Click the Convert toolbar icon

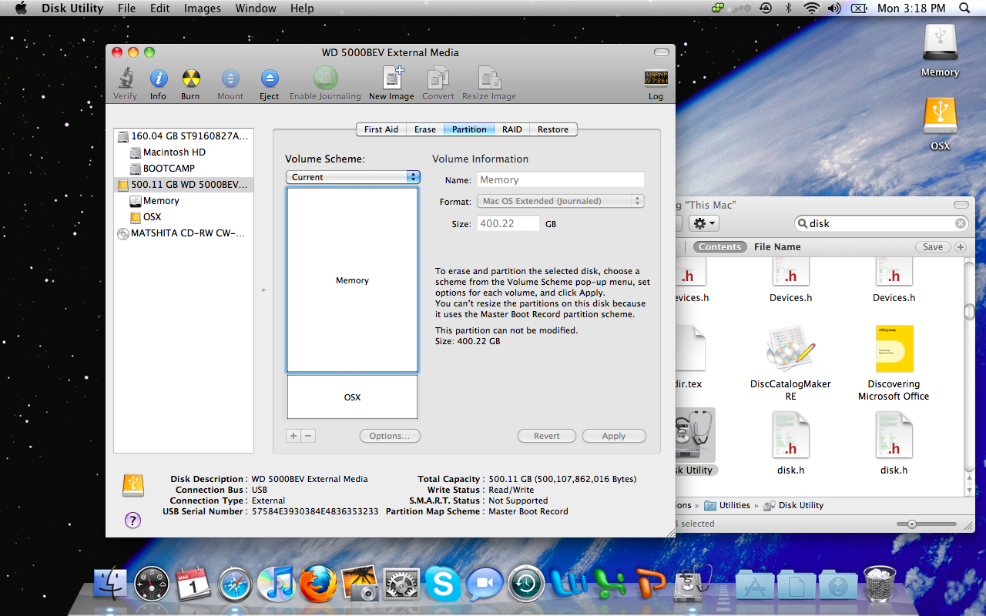(x=438, y=78)
